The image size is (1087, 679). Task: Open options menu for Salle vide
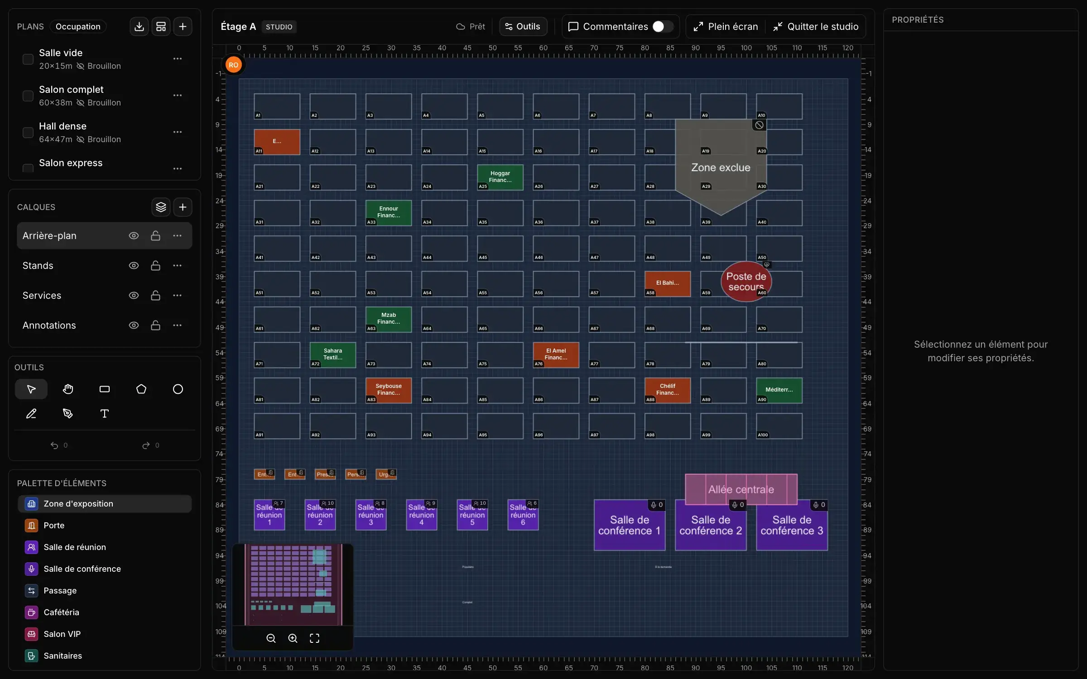(178, 59)
